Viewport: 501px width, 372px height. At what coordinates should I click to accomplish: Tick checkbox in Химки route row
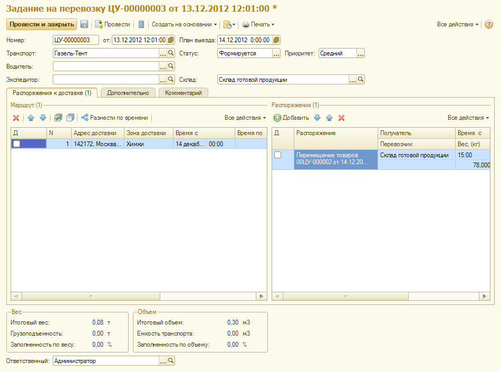tap(17, 144)
